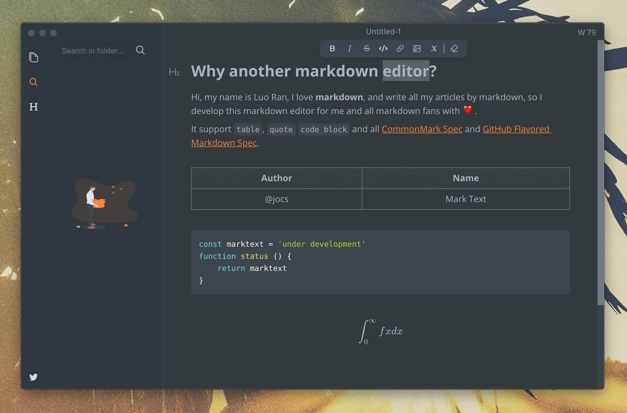Image resolution: width=627 pixels, height=413 pixels.
Task: Clear formatting with the eraser icon
Action: pos(454,49)
